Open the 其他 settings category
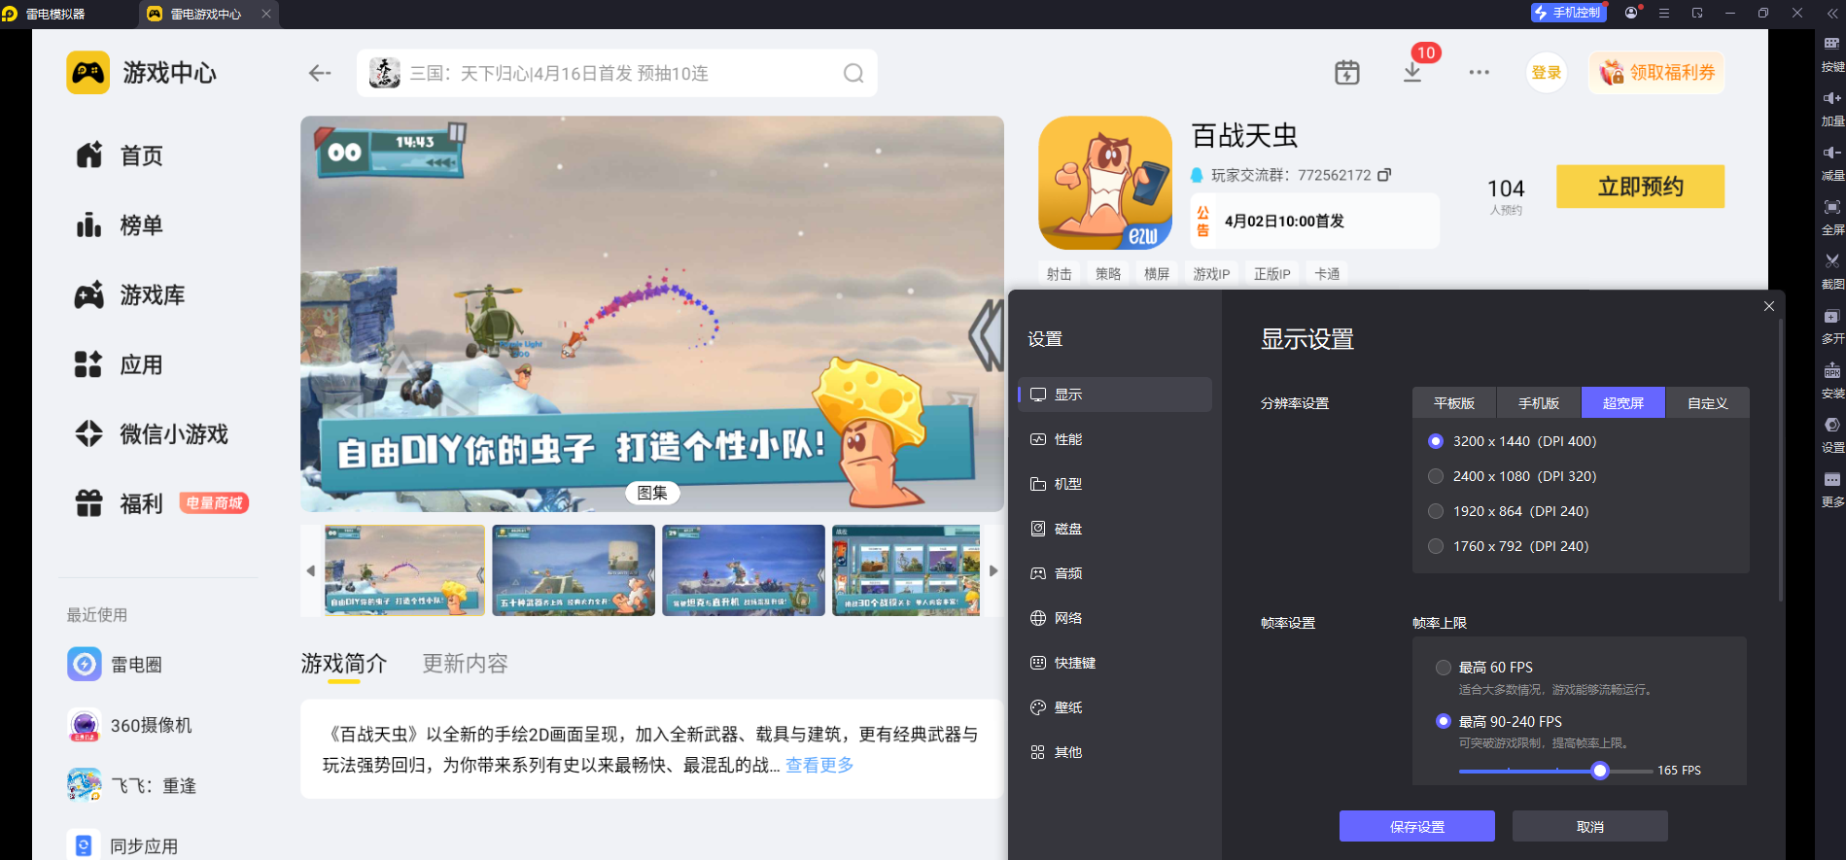 pos(1115,752)
